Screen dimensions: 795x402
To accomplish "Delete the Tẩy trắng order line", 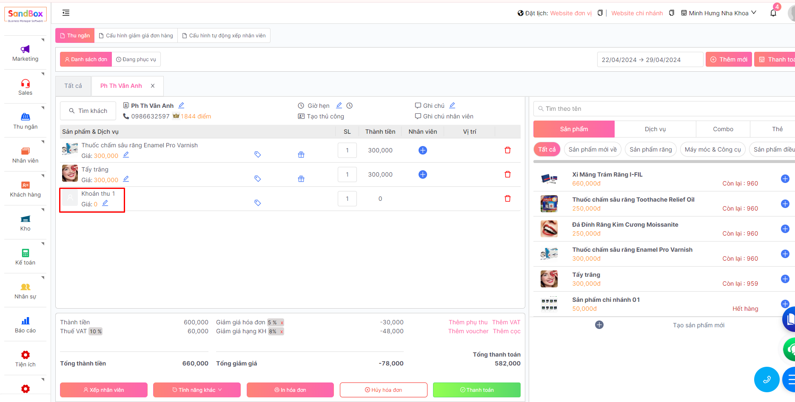I will [x=507, y=174].
